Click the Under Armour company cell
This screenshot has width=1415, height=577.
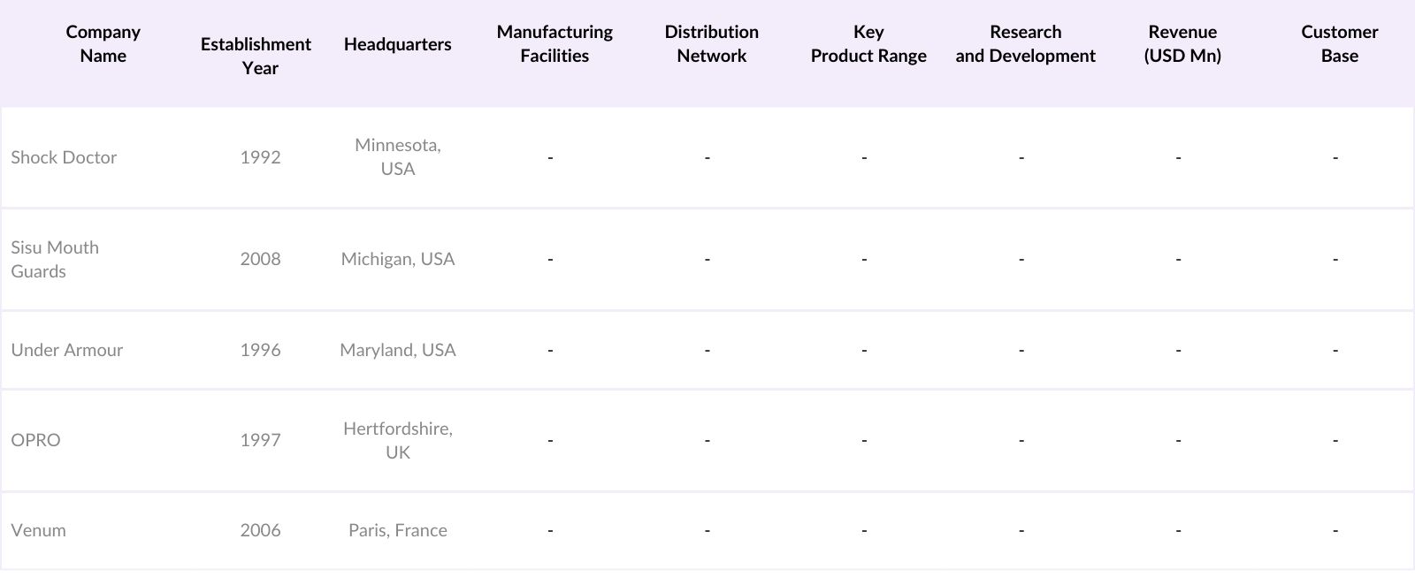click(x=67, y=350)
